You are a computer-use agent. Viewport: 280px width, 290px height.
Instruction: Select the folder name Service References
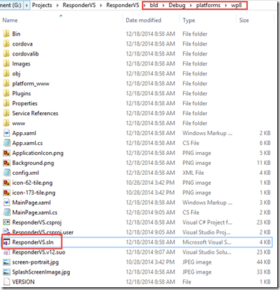[35, 114]
